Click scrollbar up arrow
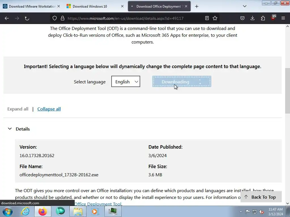The image size is (290, 217). pyautogui.click(x=287, y=26)
